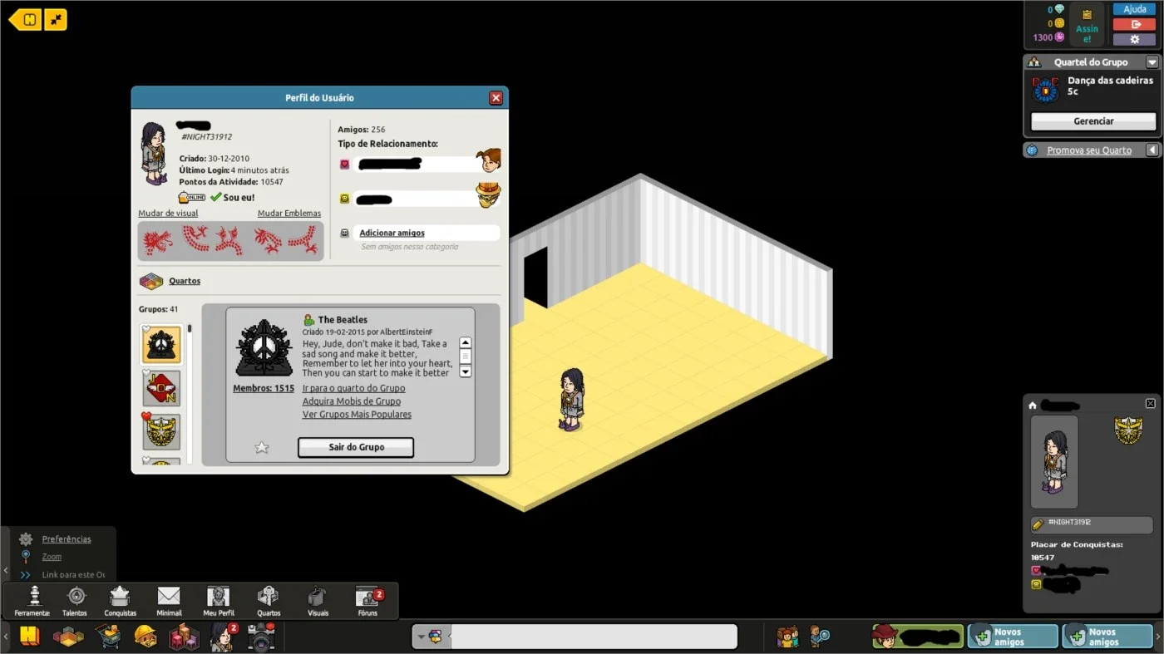Screen dimensions: 1164x654
Task: Open the furniture inventory icon
Action: (184, 637)
